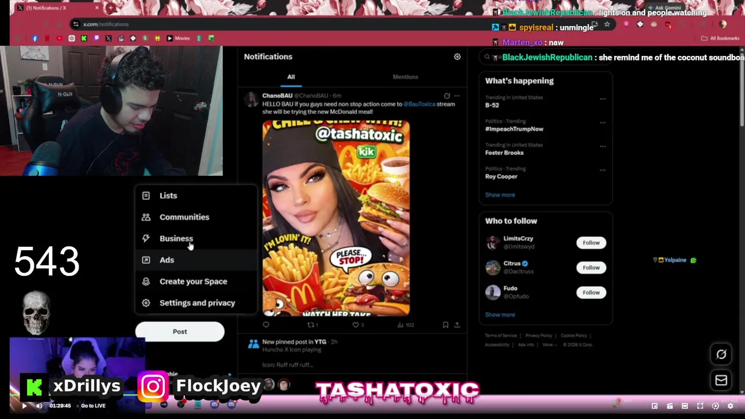Follow Citrus

click(591, 268)
